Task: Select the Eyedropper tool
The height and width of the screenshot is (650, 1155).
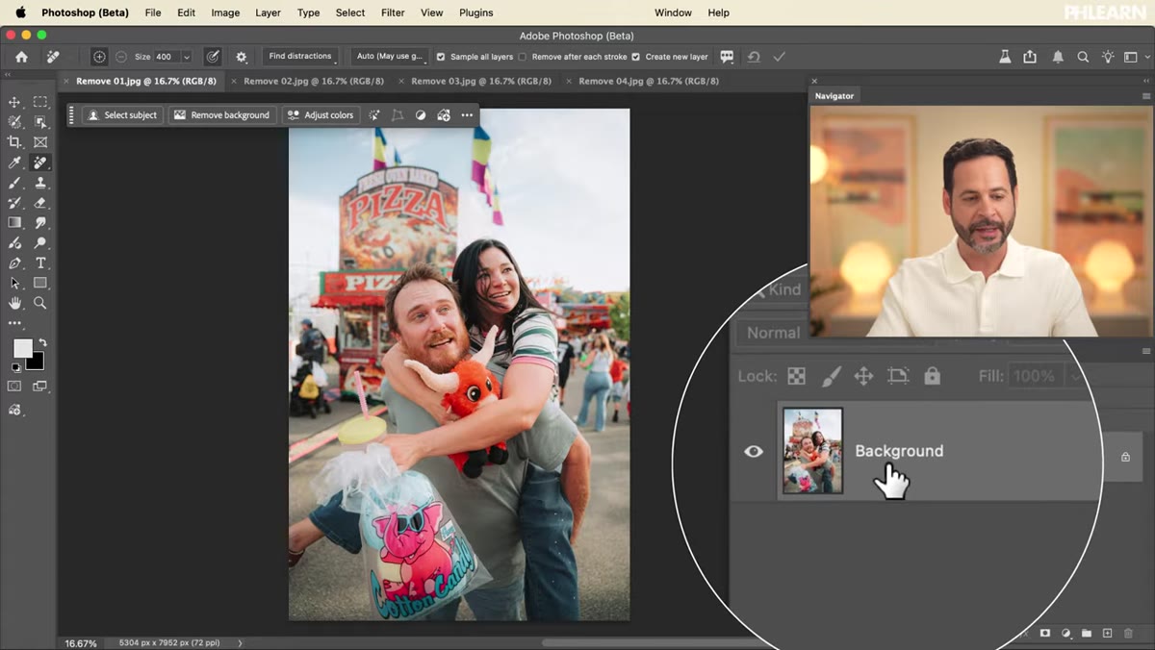Action: 14,162
